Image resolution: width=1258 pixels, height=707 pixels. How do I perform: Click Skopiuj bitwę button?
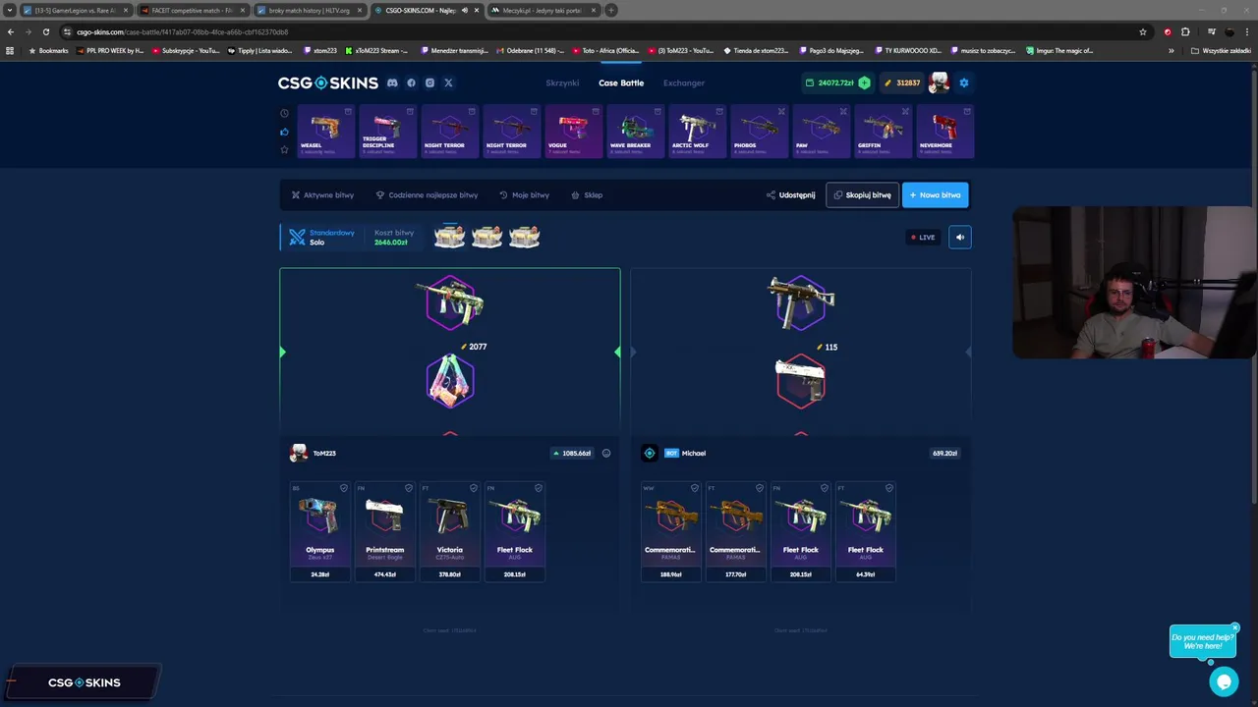(862, 194)
